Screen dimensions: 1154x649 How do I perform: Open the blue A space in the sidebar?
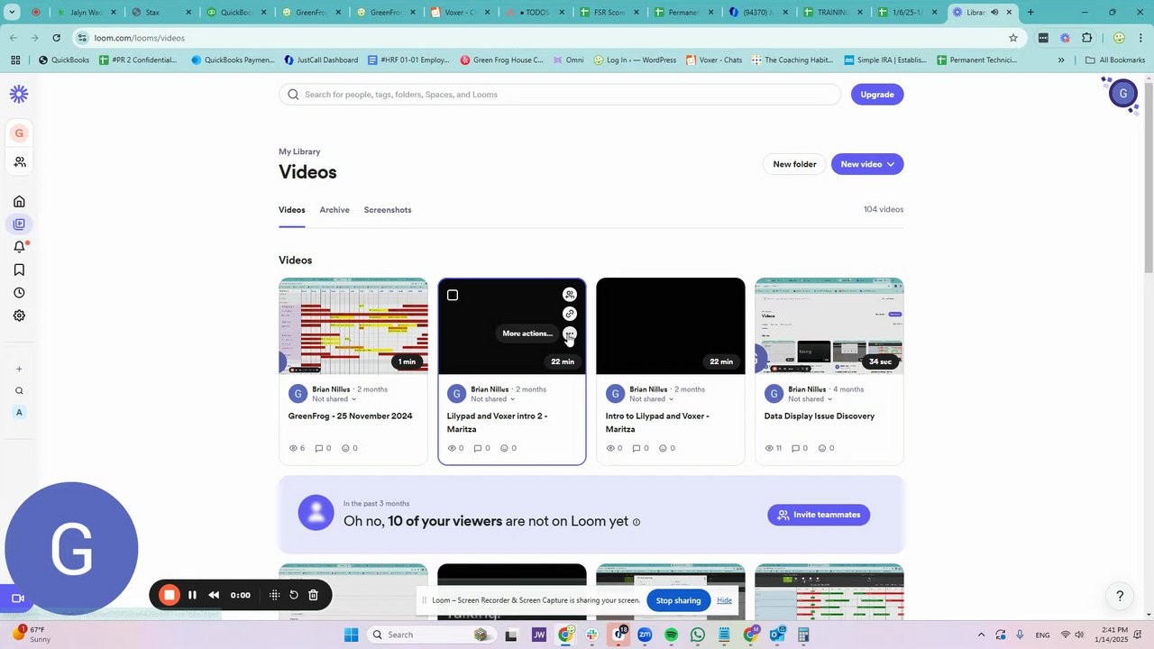pos(19,413)
